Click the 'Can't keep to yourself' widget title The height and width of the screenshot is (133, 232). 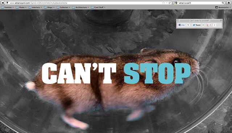199,20
